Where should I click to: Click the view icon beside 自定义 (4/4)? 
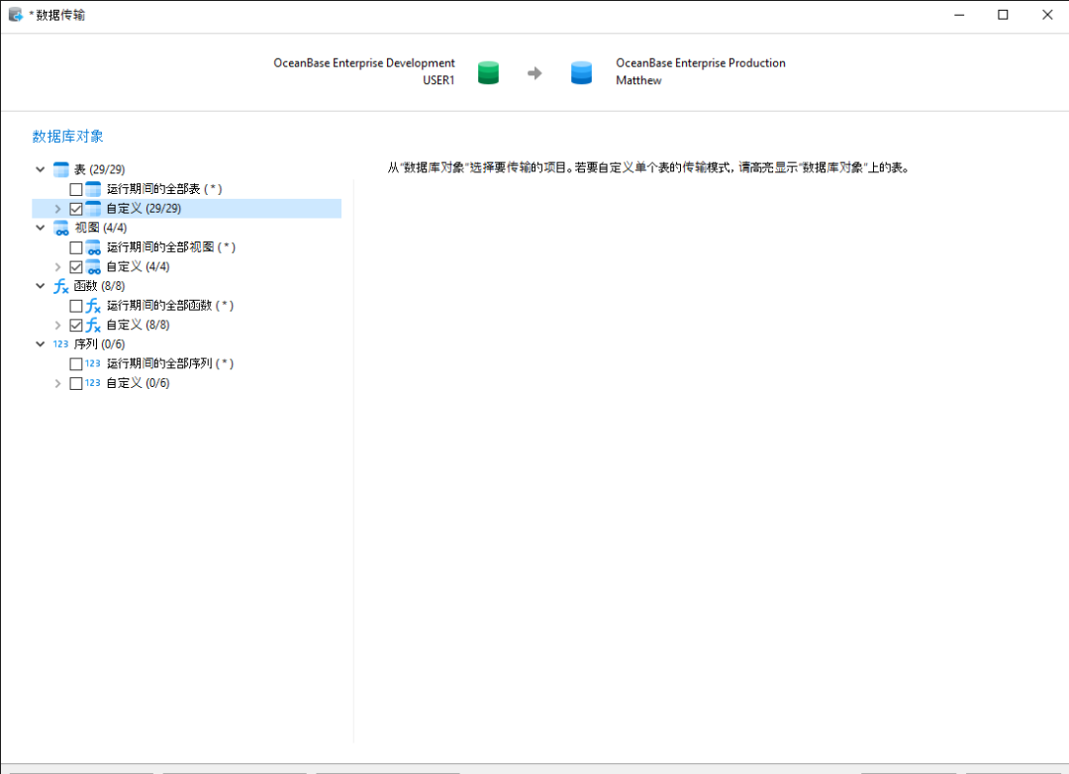point(93,266)
